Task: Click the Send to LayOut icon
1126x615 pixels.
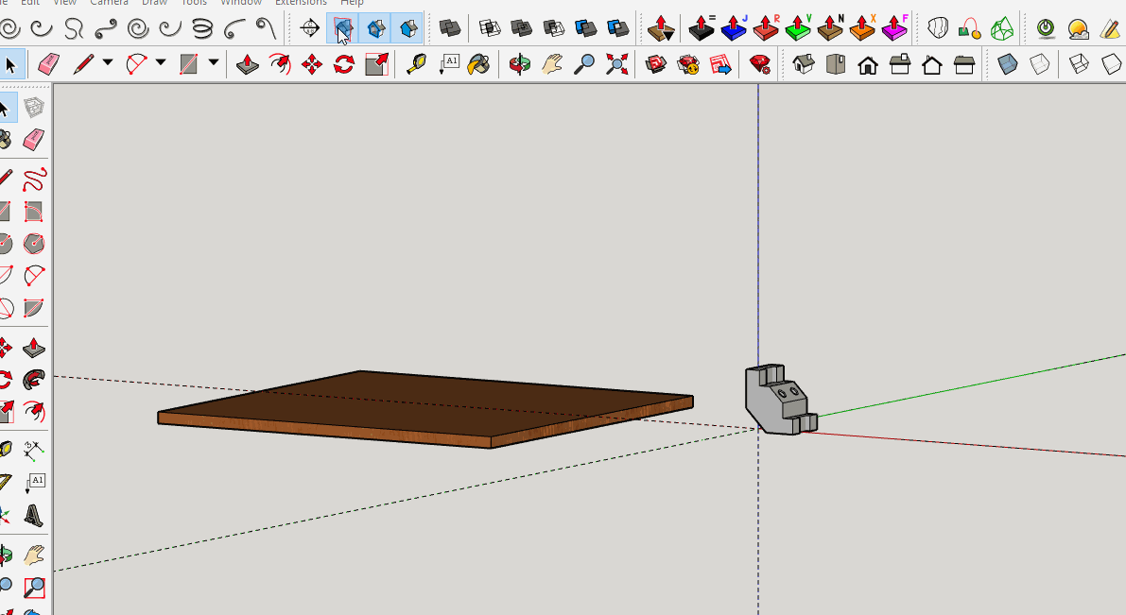Action: (x=719, y=64)
